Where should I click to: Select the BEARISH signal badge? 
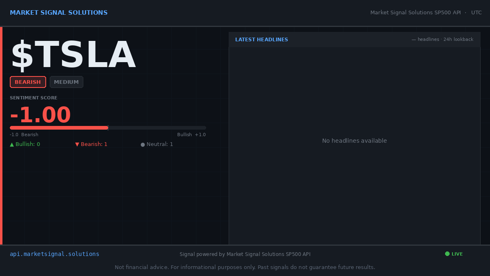tap(28, 82)
